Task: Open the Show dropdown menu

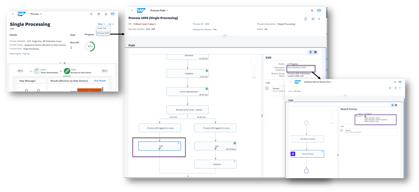Action: 100,24
